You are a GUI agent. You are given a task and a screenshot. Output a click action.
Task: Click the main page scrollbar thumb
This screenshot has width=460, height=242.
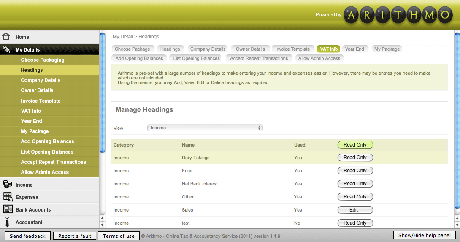pos(457,121)
